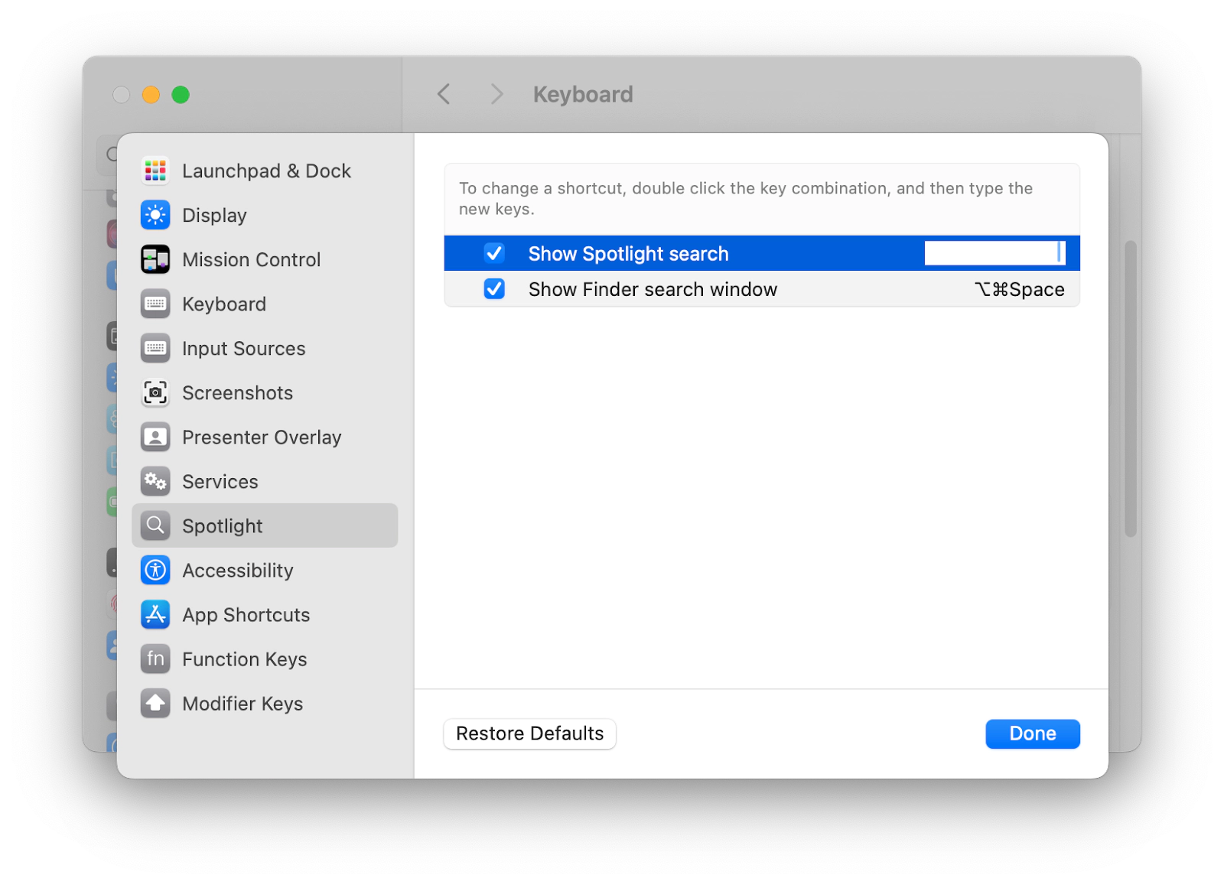Disable Show Finder search window

point(494,289)
